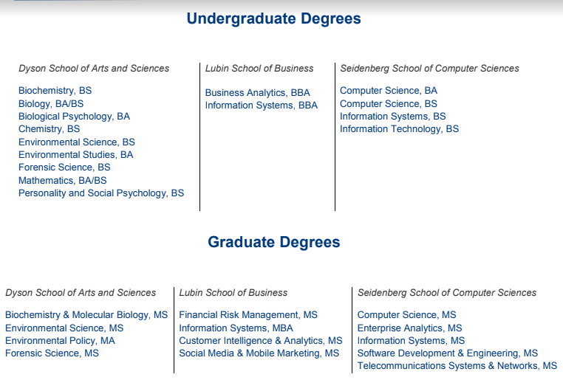Select Telecommunications Systems & Networks, MS
The width and height of the screenshot is (563, 380).
457,366
